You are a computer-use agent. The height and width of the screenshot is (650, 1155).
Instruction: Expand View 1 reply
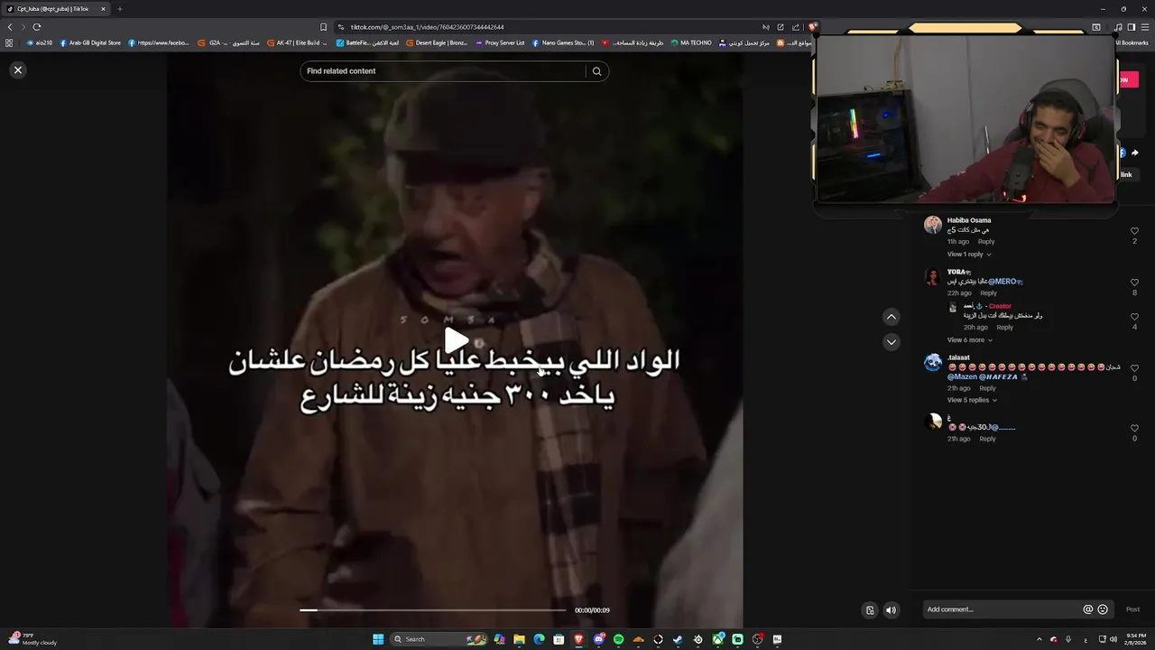point(969,255)
